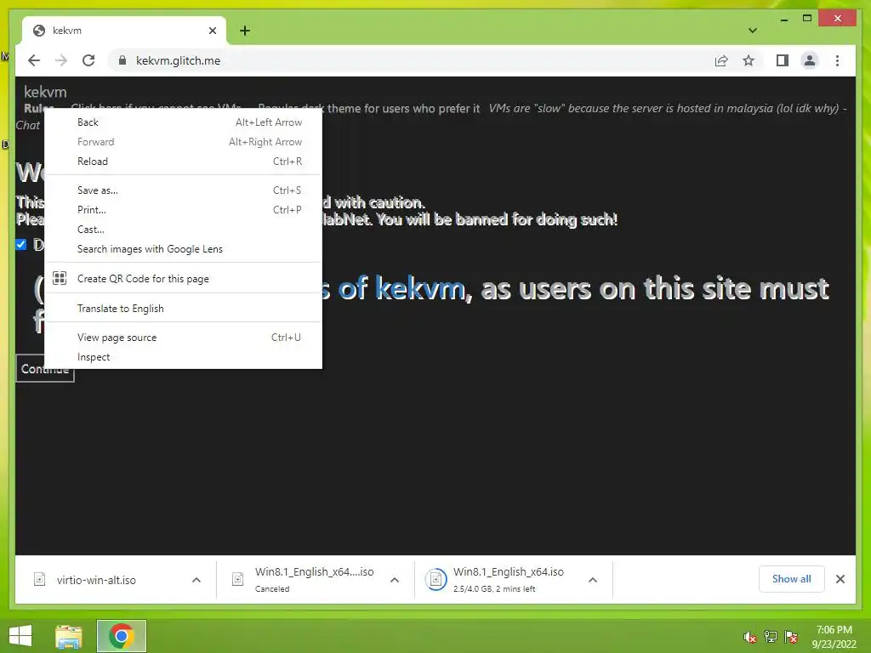Click the kekvm link in the heading
This screenshot has height=653, width=871.
click(x=420, y=289)
